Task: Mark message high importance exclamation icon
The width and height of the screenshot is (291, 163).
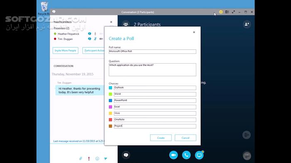Action: coord(89,158)
